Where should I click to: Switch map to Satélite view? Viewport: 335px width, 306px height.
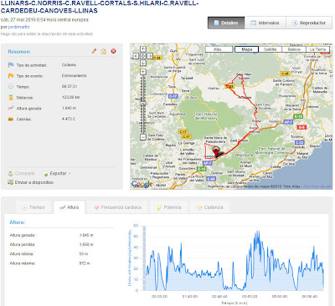pyautogui.click(x=270, y=49)
